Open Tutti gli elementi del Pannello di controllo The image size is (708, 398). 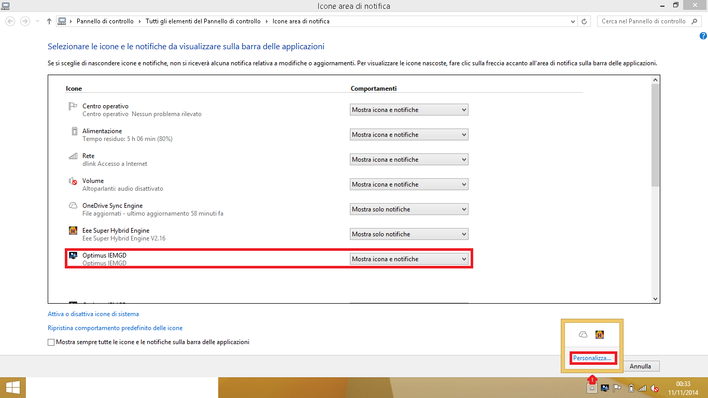pos(203,21)
